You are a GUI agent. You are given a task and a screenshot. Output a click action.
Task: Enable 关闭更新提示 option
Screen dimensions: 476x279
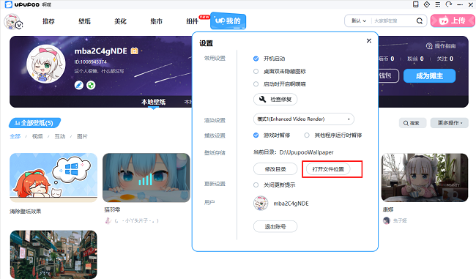(x=256, y=185)
